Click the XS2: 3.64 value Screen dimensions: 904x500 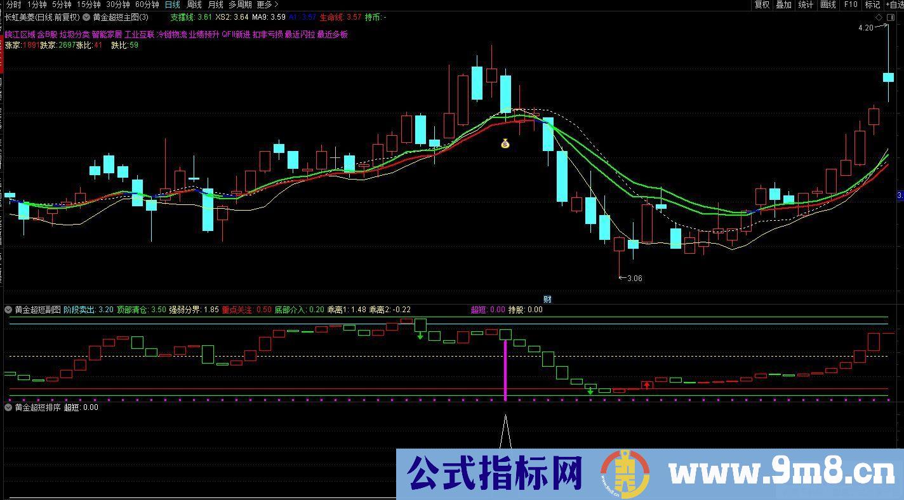coord(232,17)
